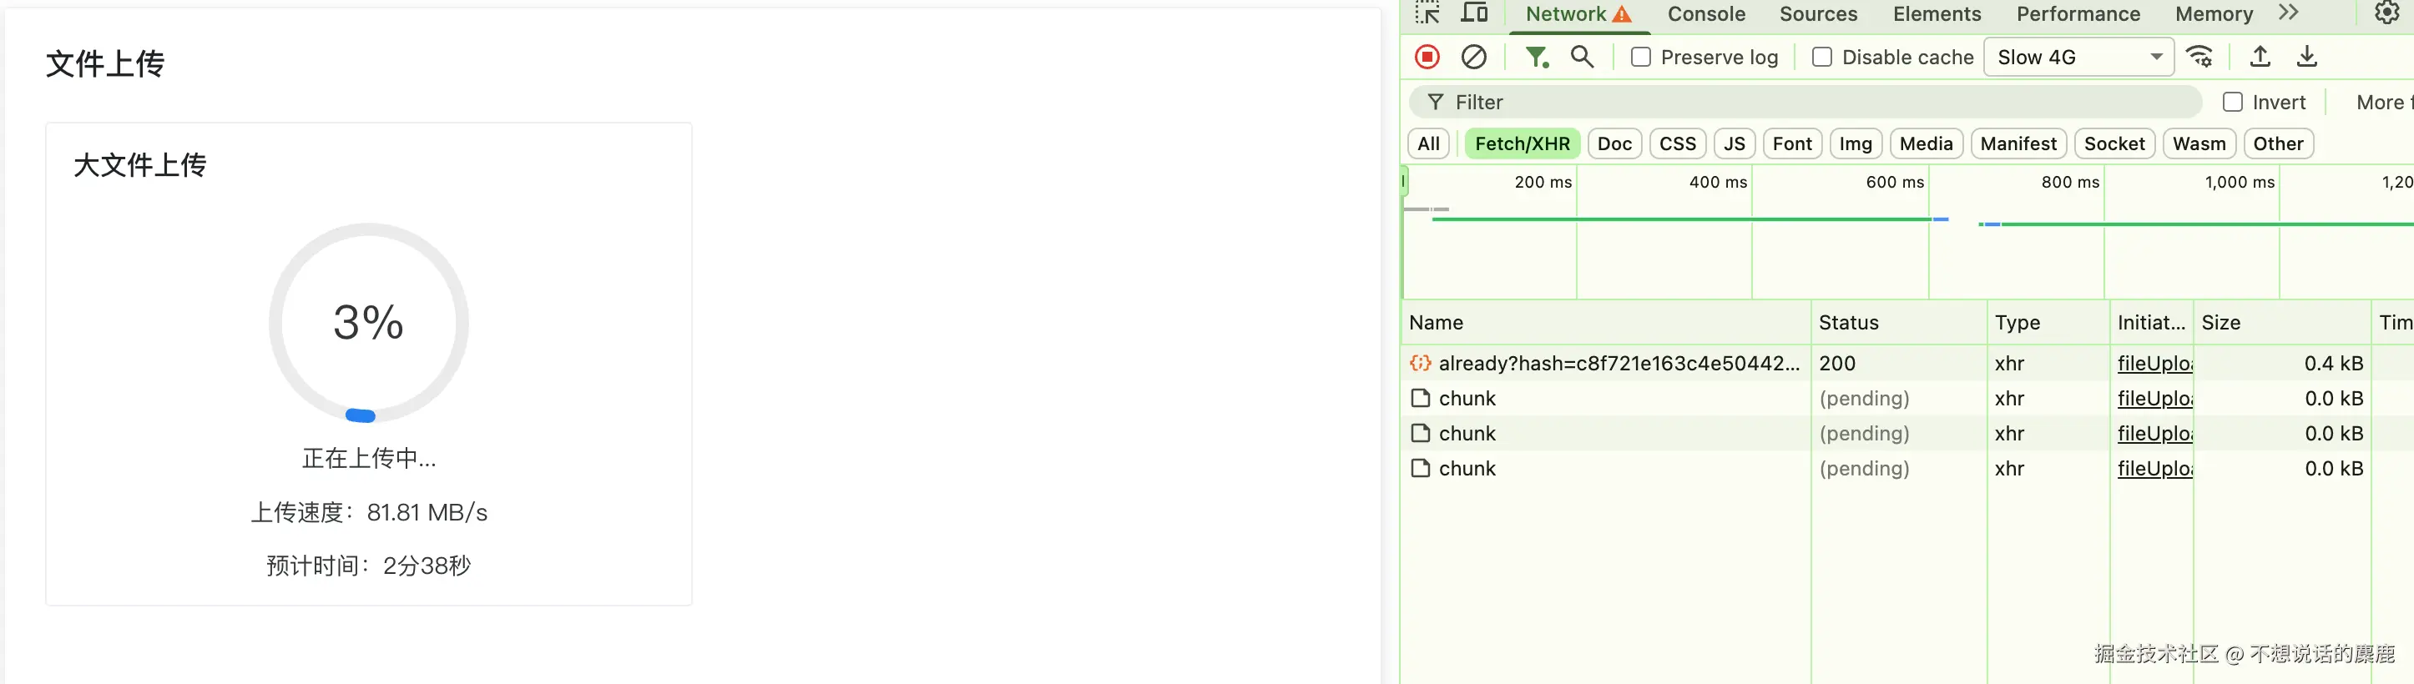Select the Fetch/XHR filter button
Screen dimensions: 2414x684
tap(1522, 143)
